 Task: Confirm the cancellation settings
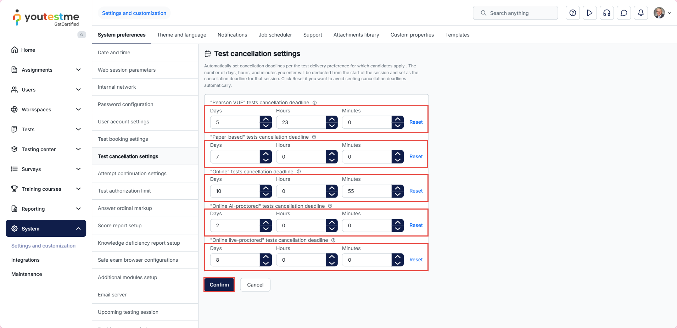[x=219, y=285]
